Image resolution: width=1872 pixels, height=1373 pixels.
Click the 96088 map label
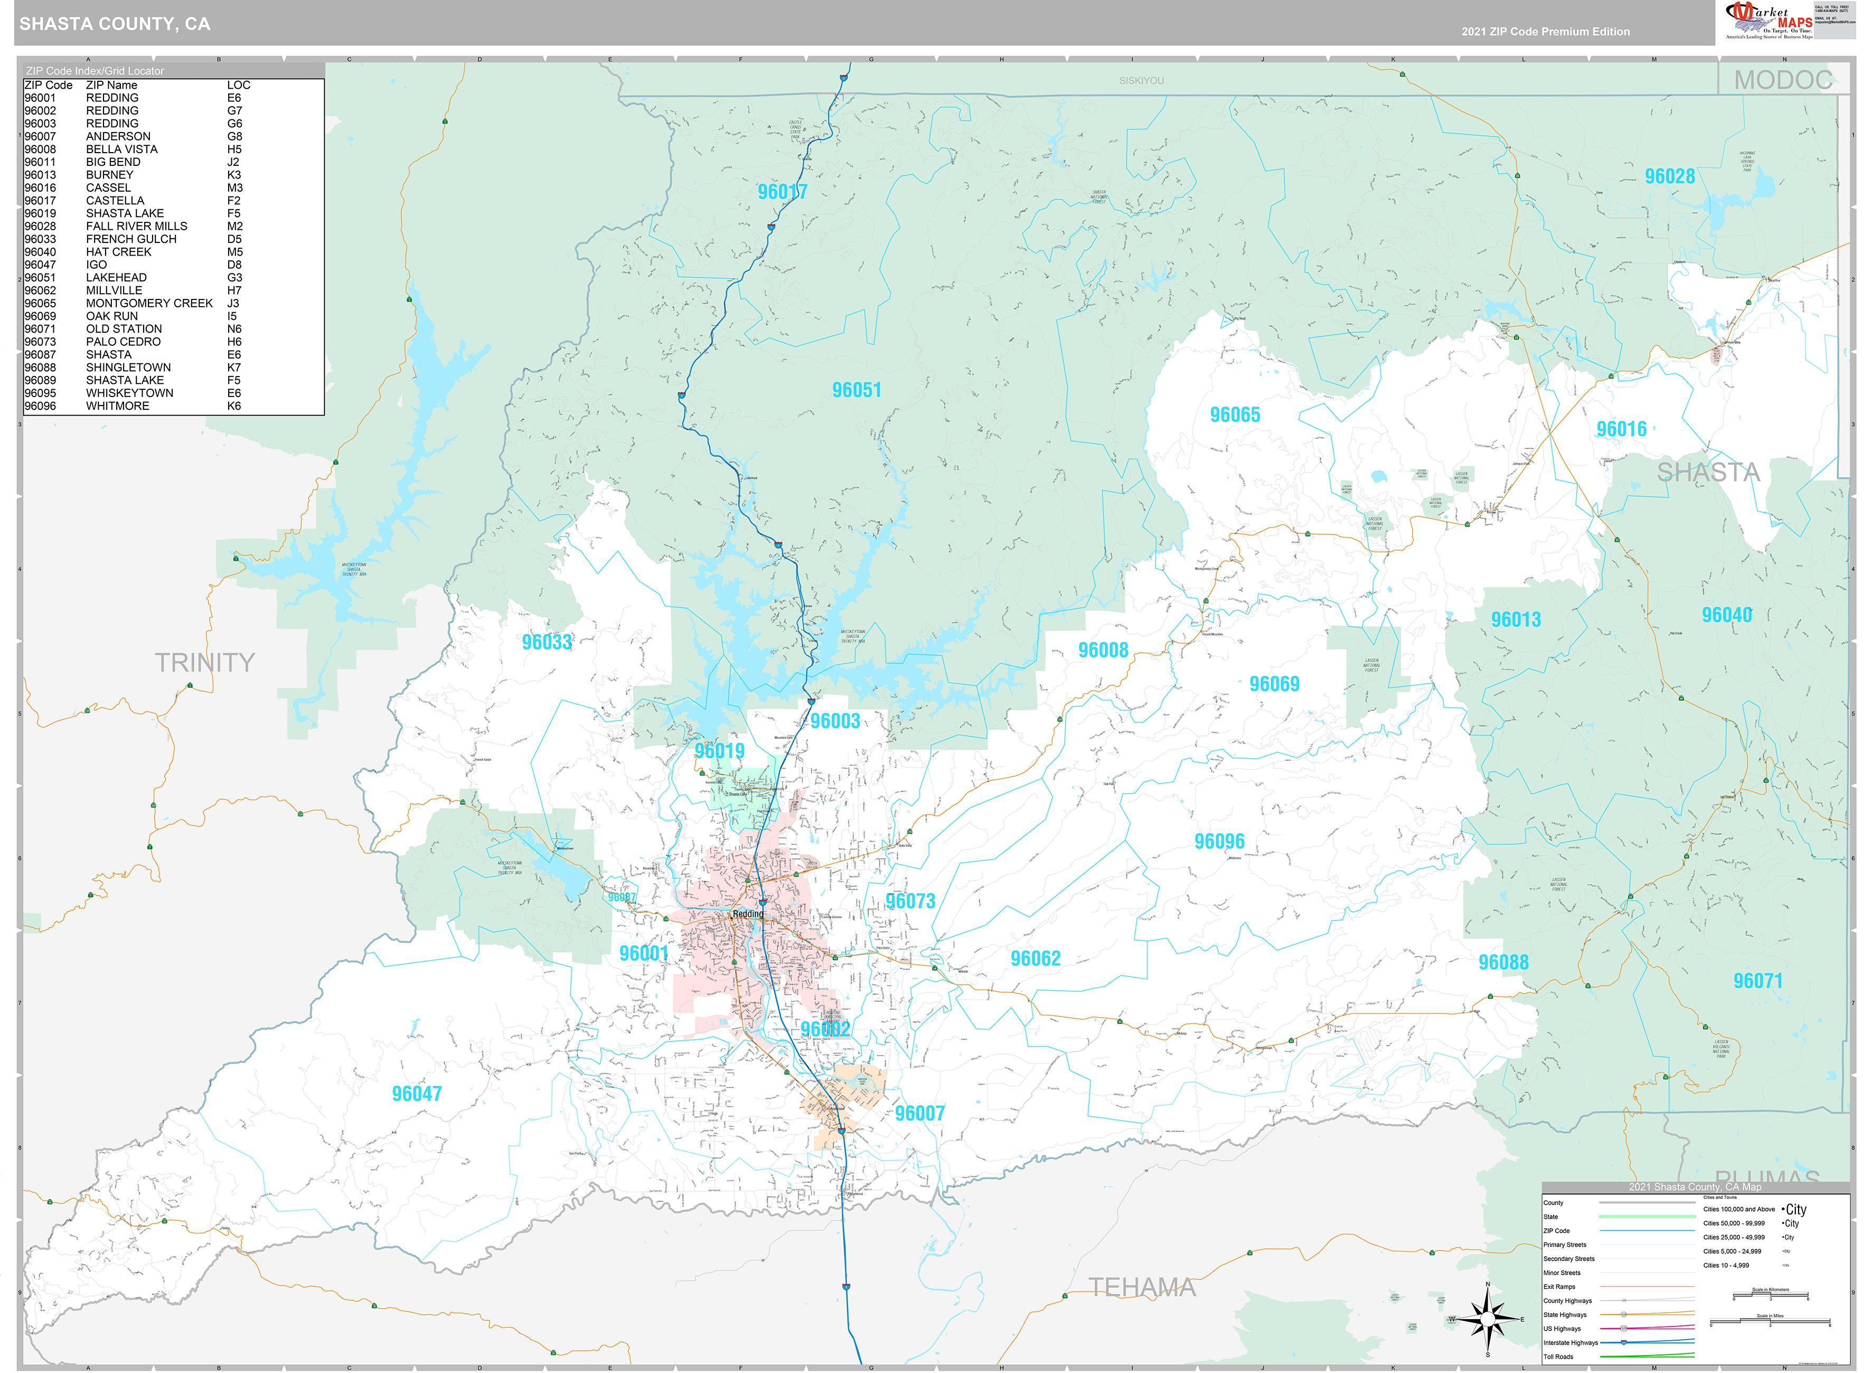[x=1503, y=963]
